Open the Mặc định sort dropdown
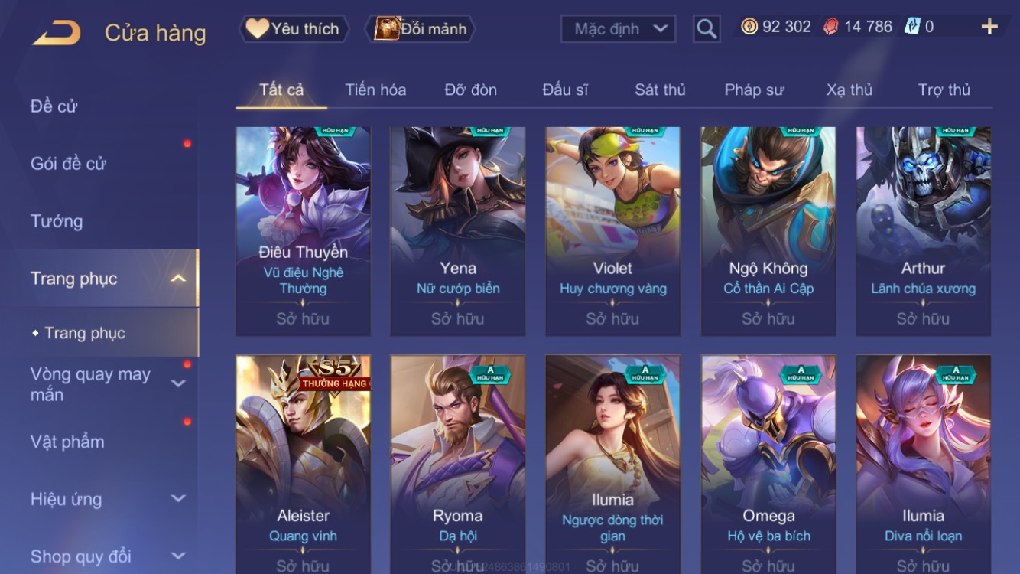The width and height of the screenshot is (1020, 574). click(618, 29)
